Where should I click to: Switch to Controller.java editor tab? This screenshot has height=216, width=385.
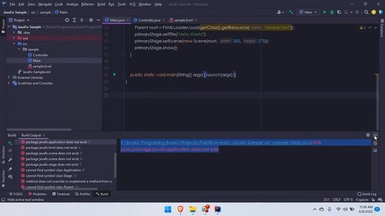(x=149, y=20)
